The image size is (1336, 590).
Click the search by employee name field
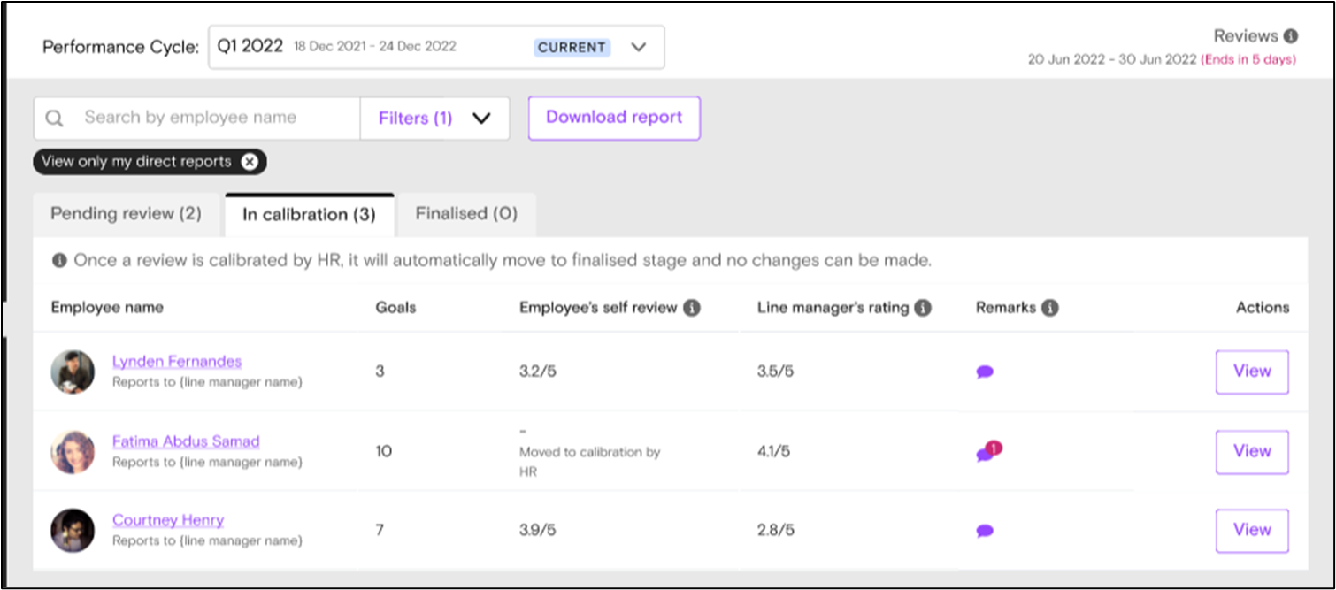(212, 119)
